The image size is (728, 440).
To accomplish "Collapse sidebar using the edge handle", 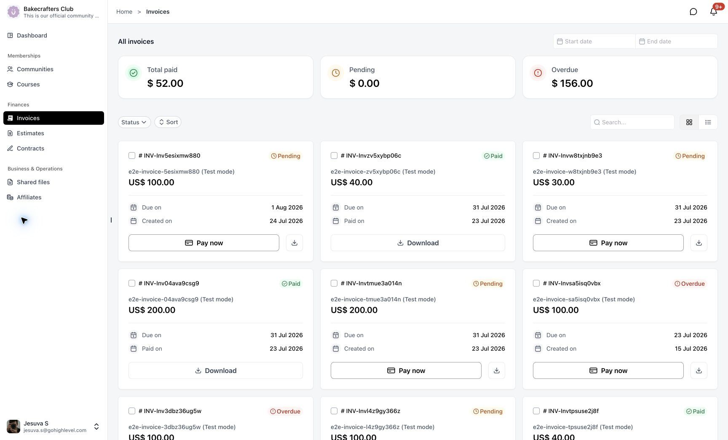I will point(111,220).
